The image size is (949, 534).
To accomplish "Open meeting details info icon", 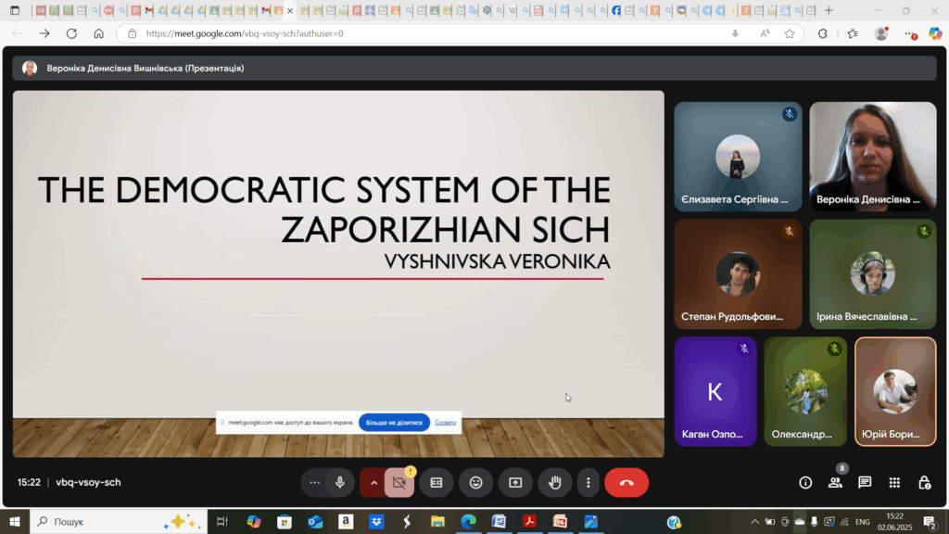I will tap(805, 482).
